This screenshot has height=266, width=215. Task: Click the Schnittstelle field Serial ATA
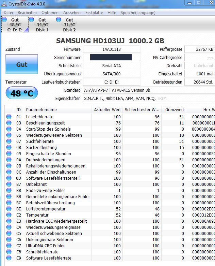pos(111,66)
